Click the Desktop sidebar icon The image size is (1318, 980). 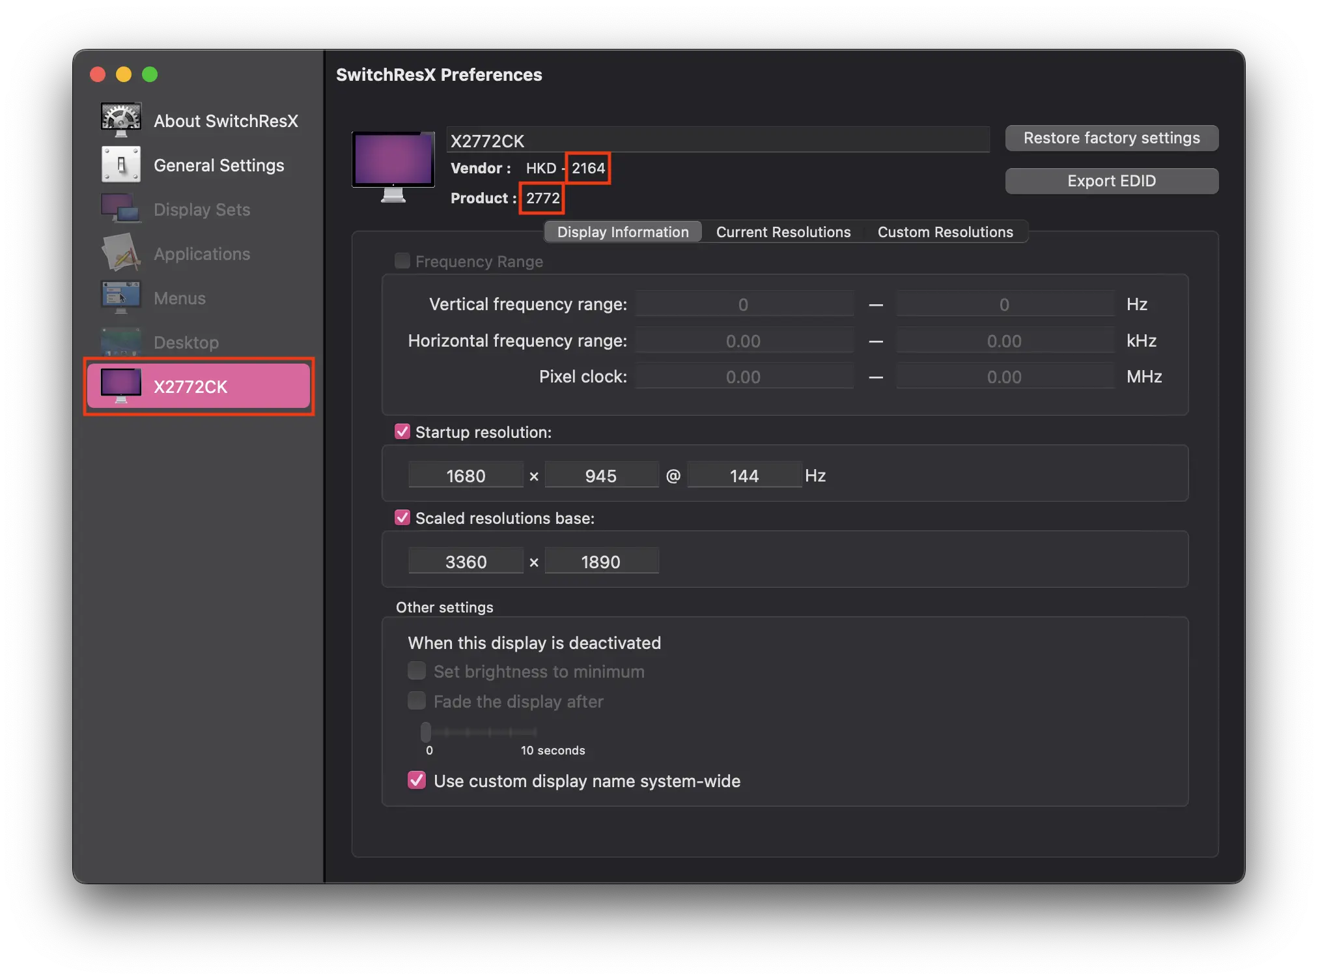pos(121,341)
